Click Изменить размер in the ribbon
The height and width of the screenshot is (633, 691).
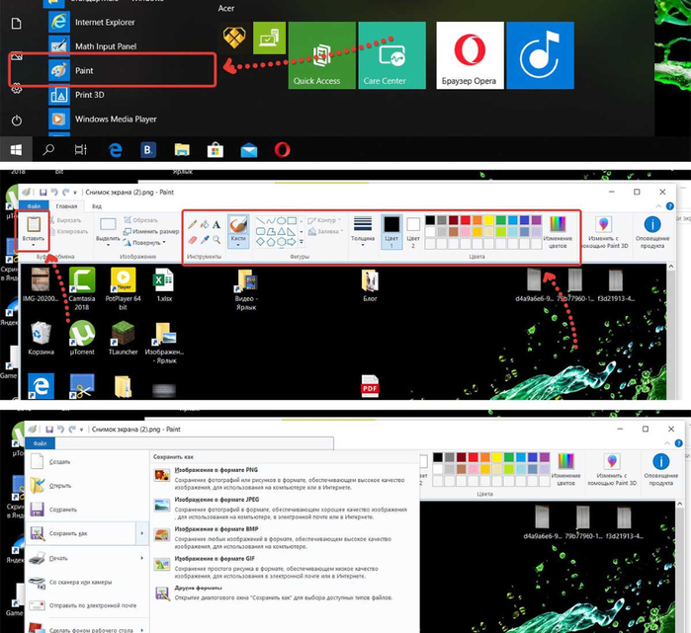click(151, 231)
